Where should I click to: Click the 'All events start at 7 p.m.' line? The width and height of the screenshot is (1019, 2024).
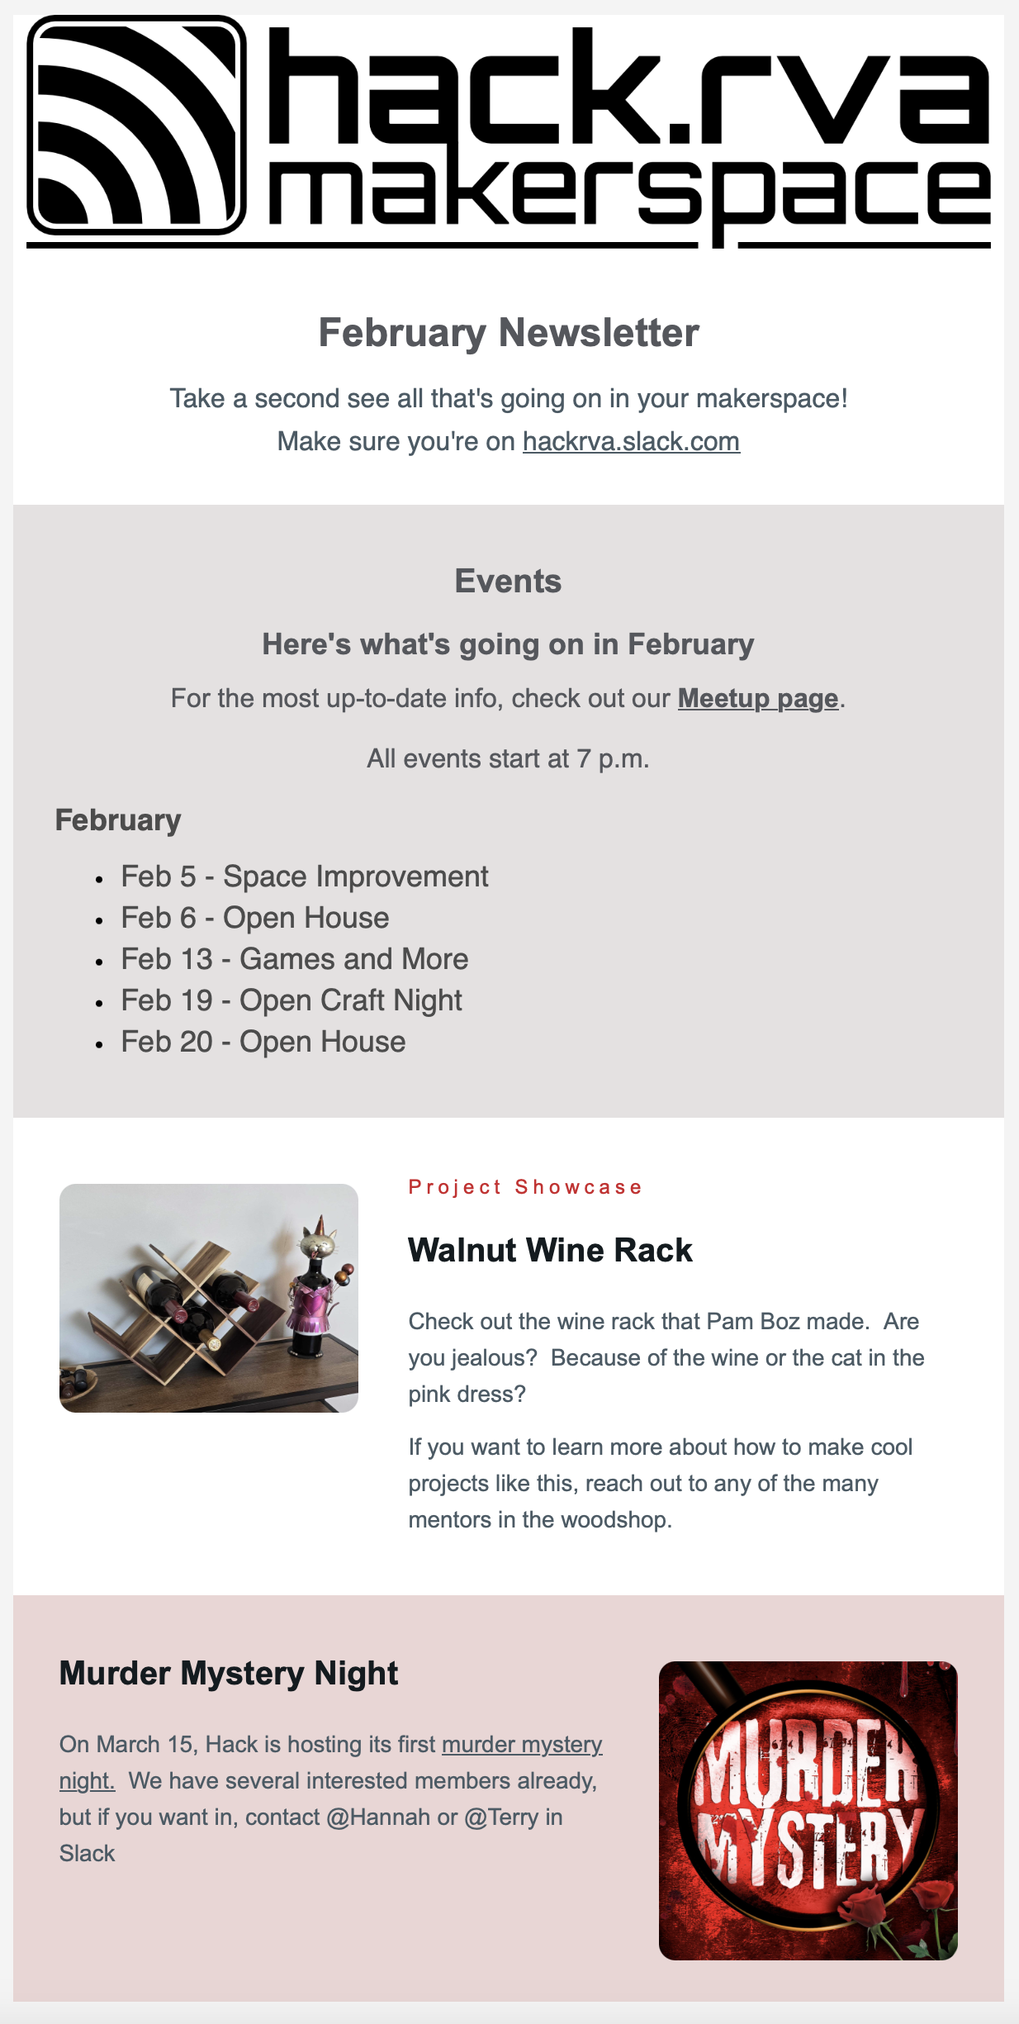point(508,758)
